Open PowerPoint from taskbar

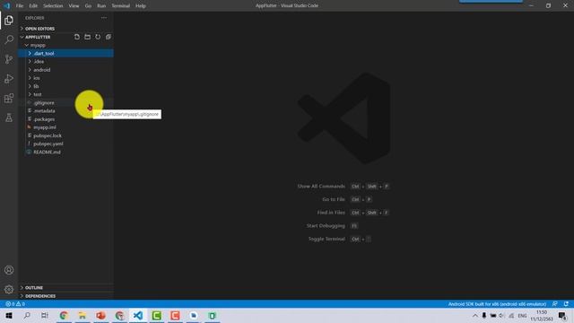click(101, 315)
